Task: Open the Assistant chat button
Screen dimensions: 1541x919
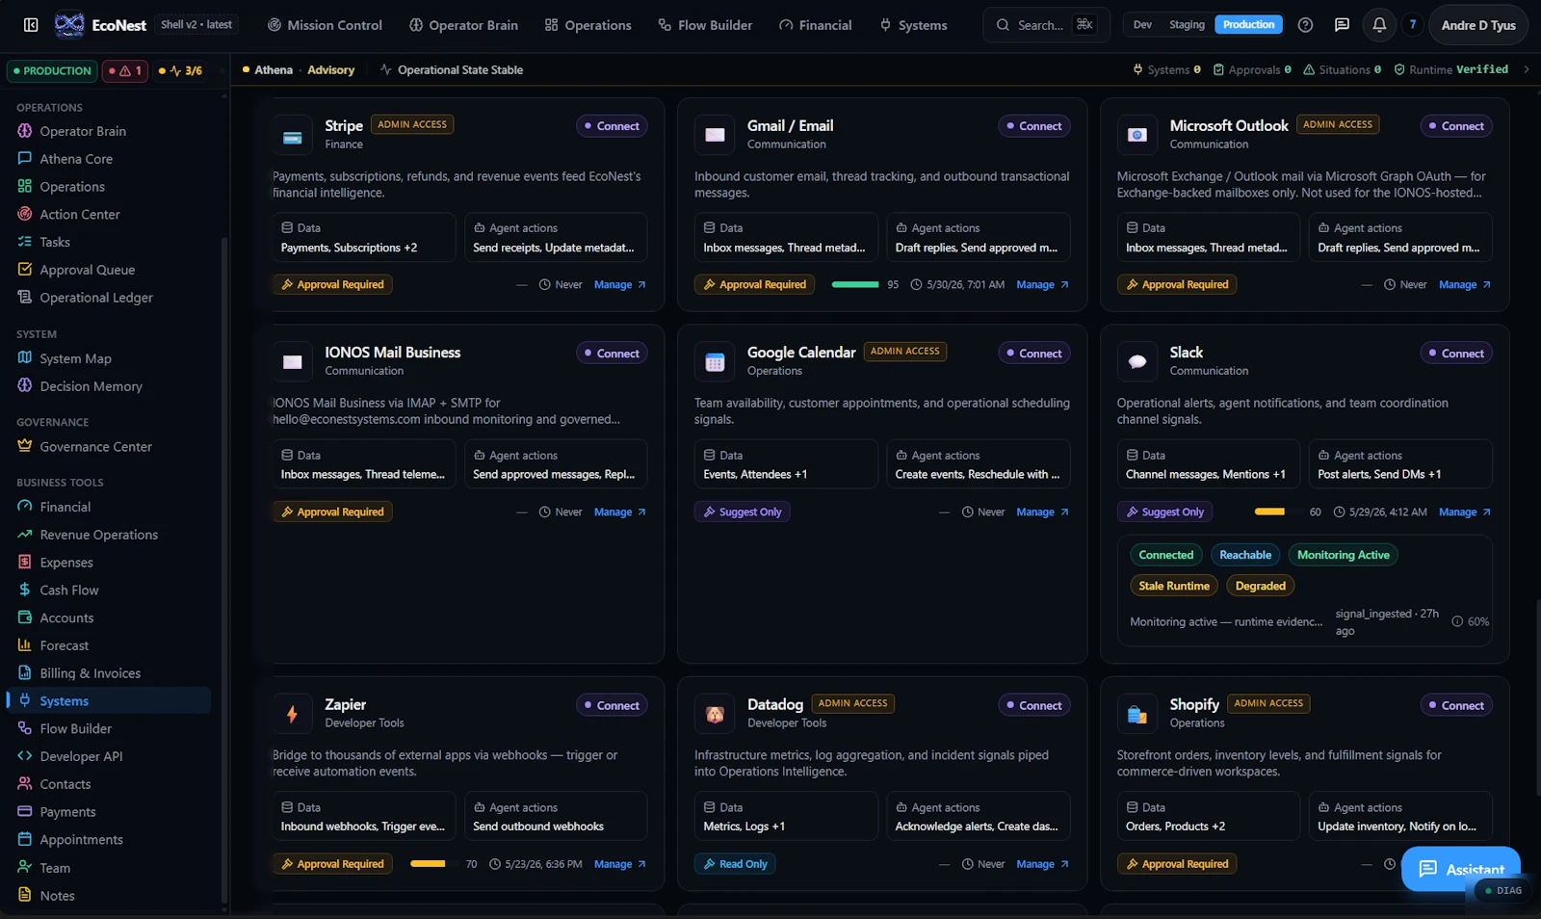Action: (x=1461, y=869)
